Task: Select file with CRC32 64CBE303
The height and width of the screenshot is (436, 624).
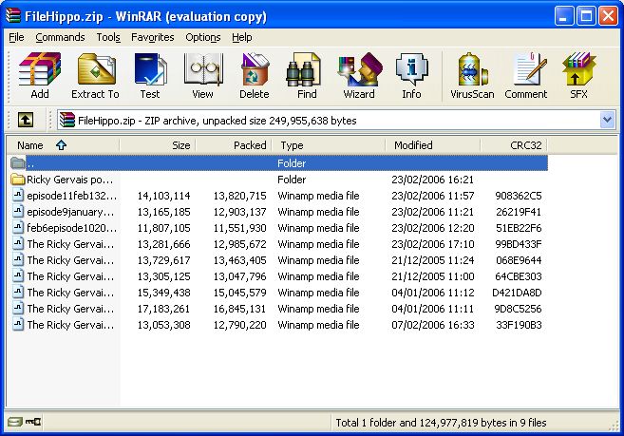Action: point(277,276)
